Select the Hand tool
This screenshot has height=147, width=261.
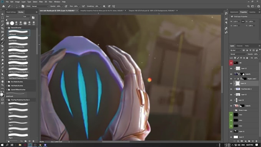[2, 81]
